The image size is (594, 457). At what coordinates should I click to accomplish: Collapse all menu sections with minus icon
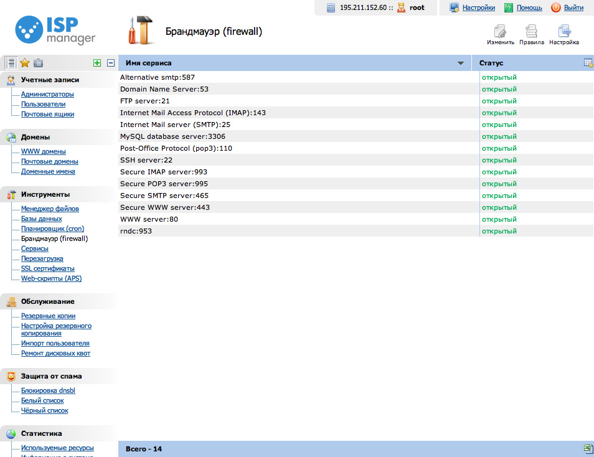pyautogui.click(x=111, y=63)
